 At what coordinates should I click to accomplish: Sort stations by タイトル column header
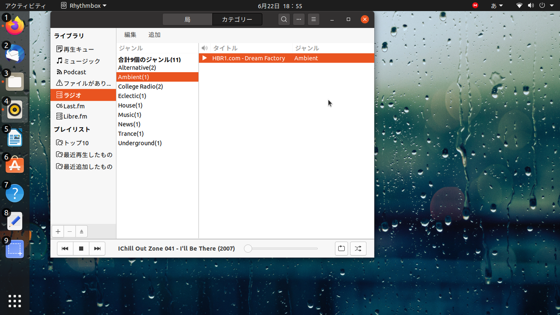click(251, 48)
